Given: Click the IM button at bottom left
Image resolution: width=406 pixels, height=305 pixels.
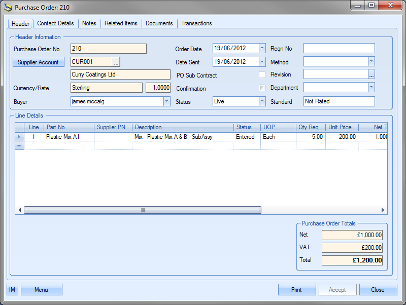Looking at the screenshot, I should 12,290.
